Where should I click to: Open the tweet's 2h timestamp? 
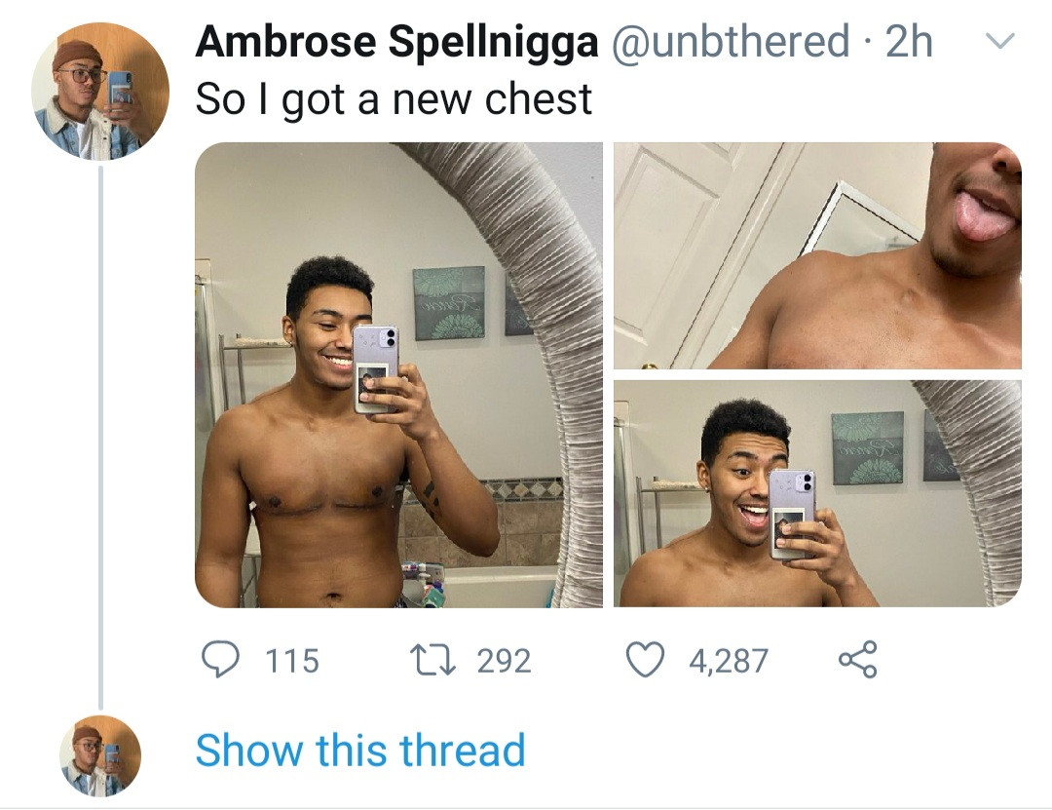click(x=909, y=42)
